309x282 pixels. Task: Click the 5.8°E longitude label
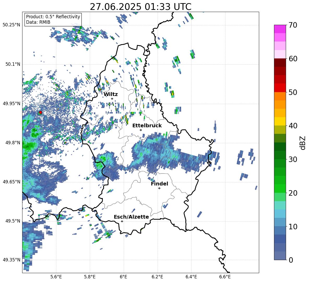90,277
